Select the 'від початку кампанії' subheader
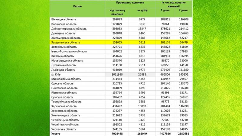The width and height of the screenshot is (242, 136). tap(117, 12)
